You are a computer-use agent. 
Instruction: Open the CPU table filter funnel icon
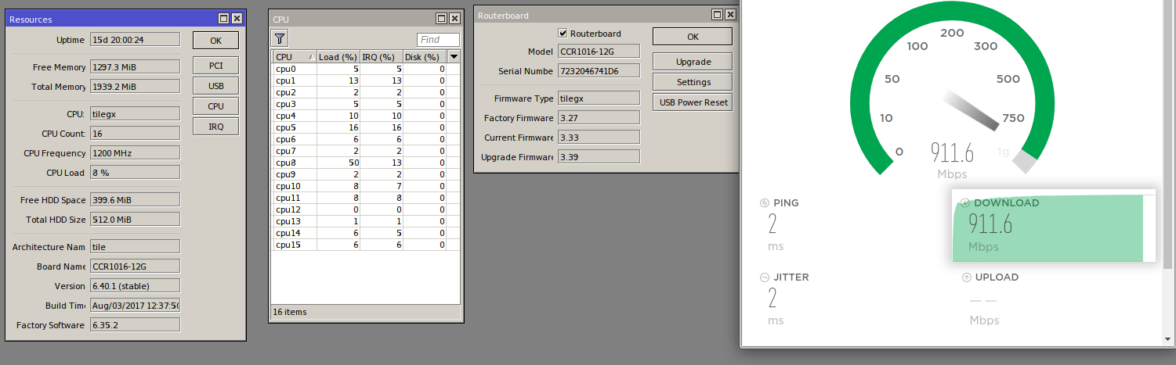280,38
